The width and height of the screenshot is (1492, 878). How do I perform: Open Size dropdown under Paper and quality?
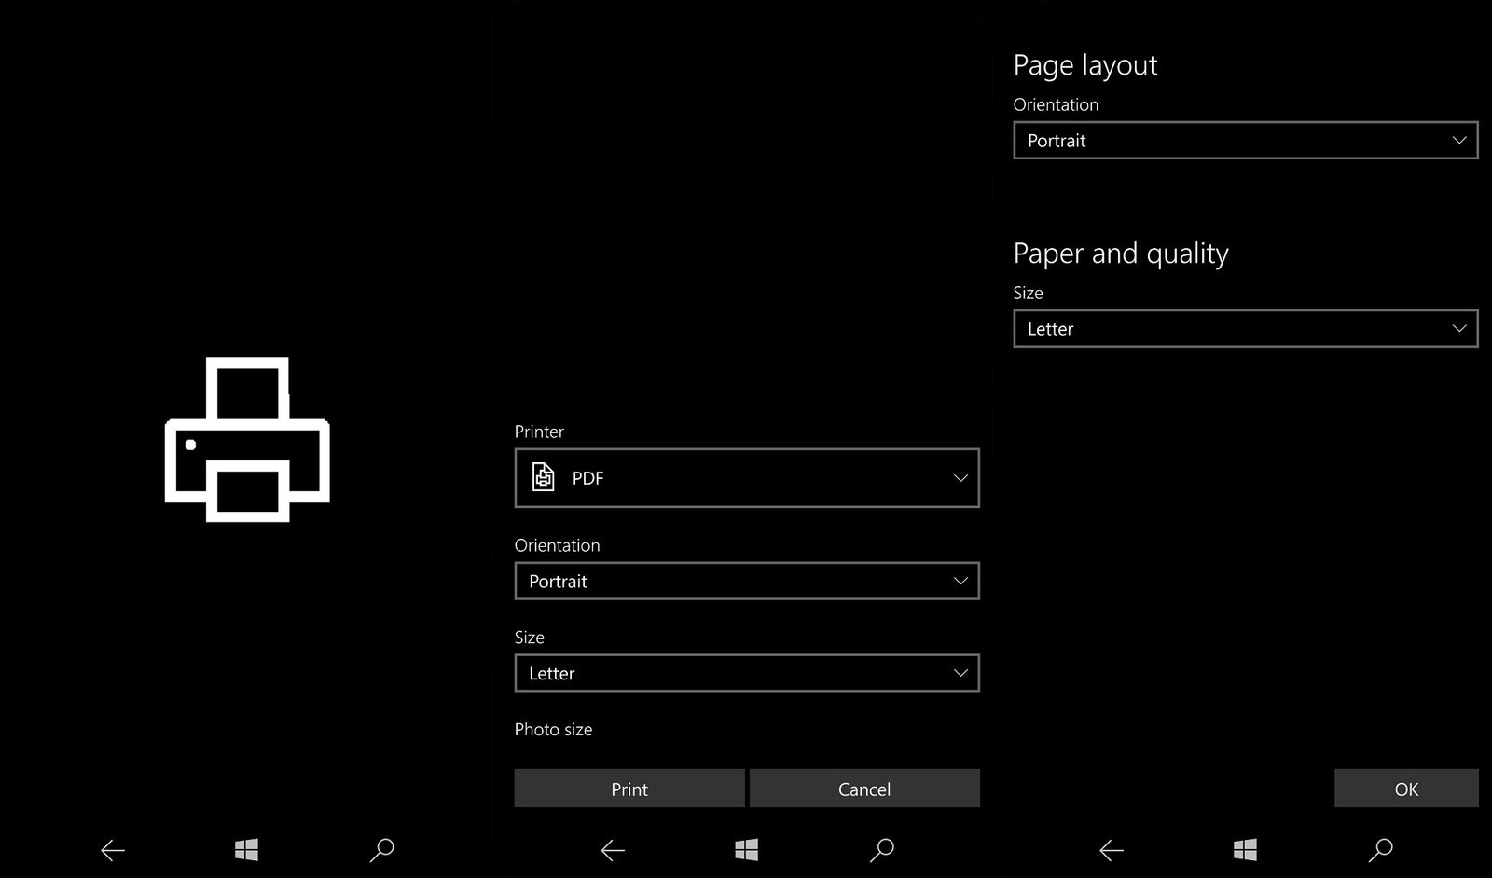coord(1246,329)
